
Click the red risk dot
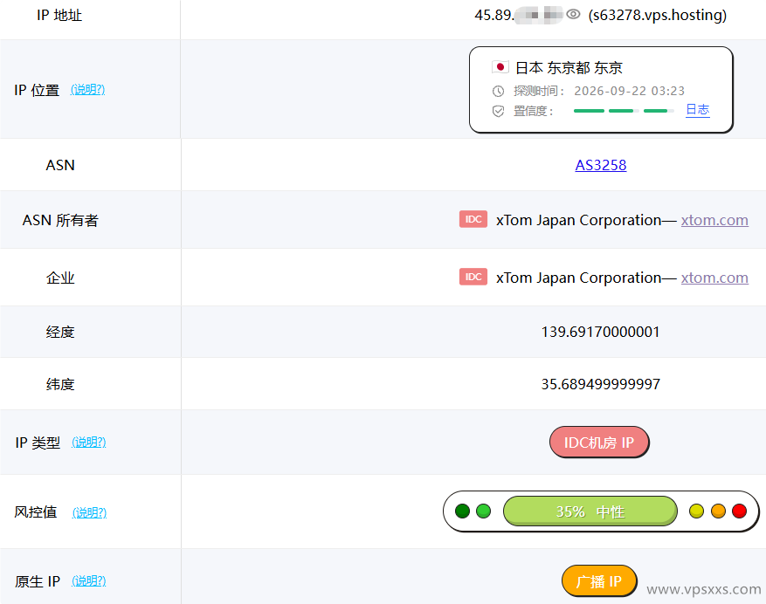(x=739, y=511)
